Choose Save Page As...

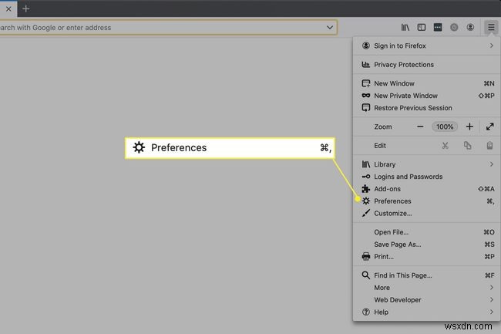pyautogui.click(x=427, y=245)
